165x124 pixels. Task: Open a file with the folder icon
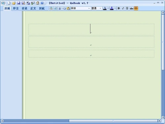tap(14, 3)
